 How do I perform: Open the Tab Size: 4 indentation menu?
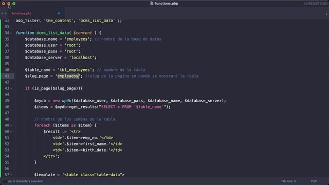click(288, 181)
